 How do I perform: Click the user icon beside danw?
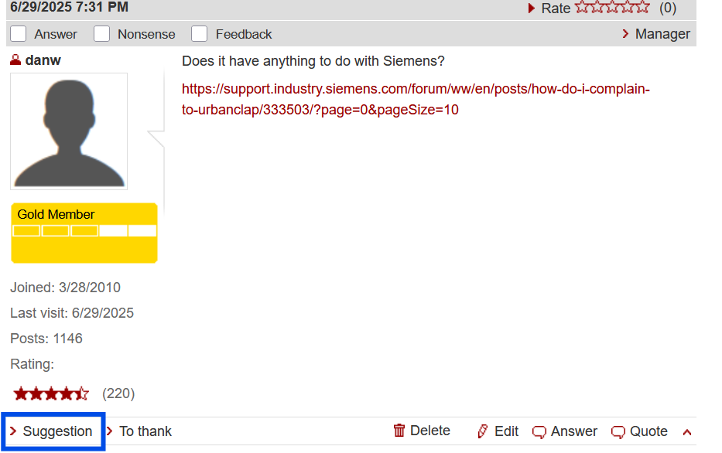click(x=15, y=60)
